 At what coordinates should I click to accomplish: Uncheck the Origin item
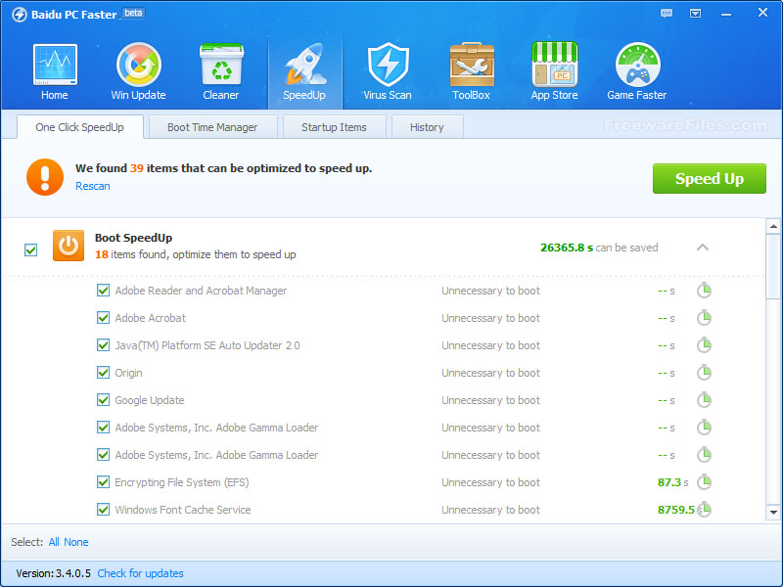(104, 373)
